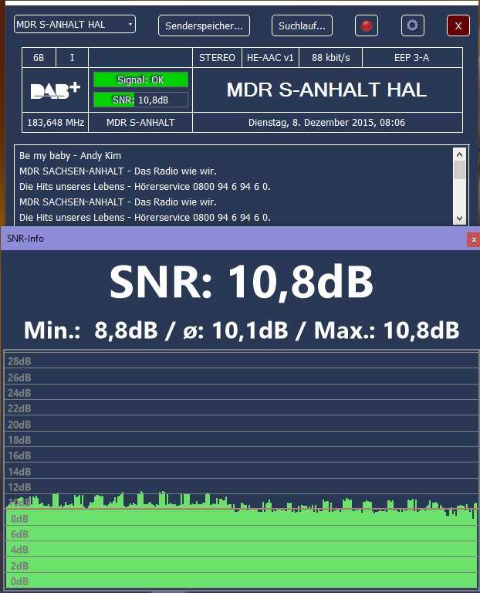Click the red record button
The height and width of the screenshot is (593, 480).
click(x=367, y=25)
